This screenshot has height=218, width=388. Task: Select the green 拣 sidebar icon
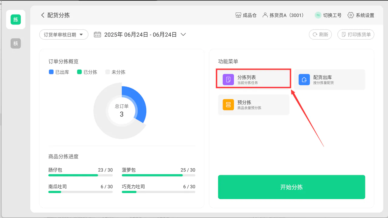point(16,20)
